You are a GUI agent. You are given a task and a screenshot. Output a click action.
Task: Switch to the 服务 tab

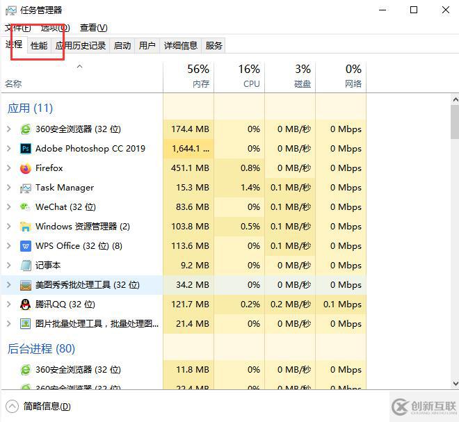tap(214, 46)
